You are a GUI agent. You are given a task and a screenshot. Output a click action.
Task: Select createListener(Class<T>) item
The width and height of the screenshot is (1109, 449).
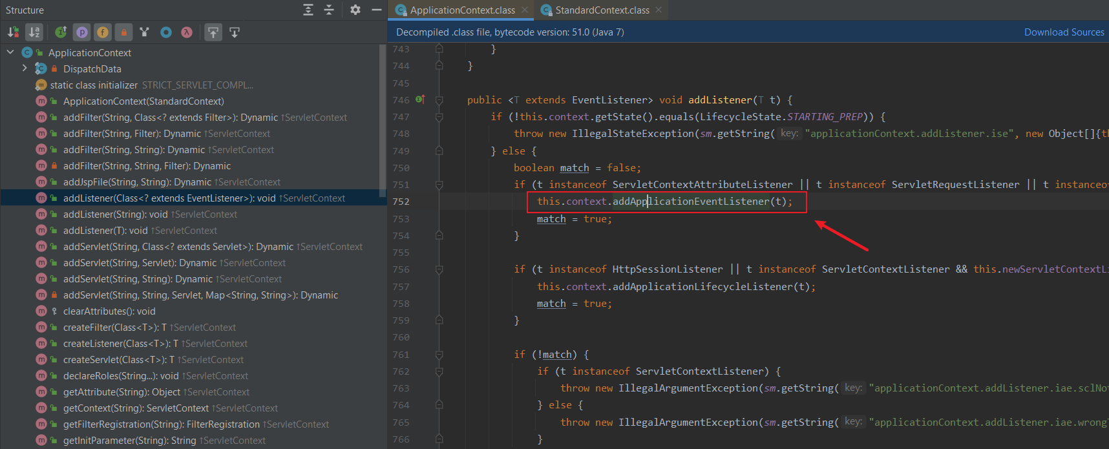[x=155, y=344]
